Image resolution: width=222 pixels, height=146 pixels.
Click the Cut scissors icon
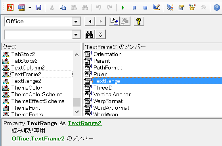(x=52, y=7)
